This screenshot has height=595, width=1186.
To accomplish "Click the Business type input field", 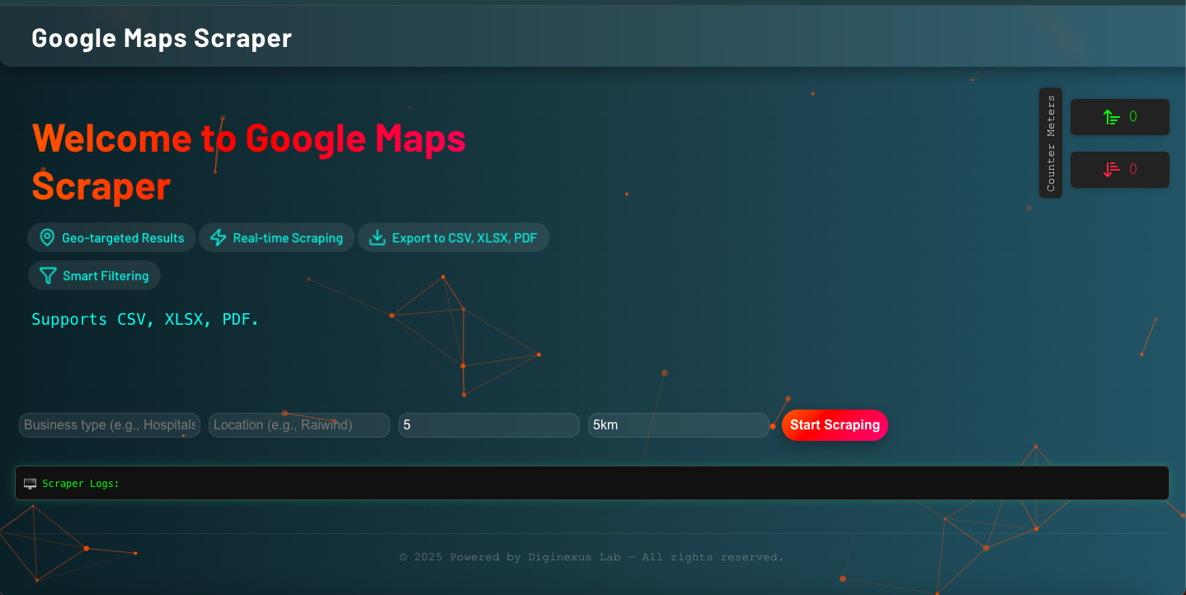I will tap(110, 425).
